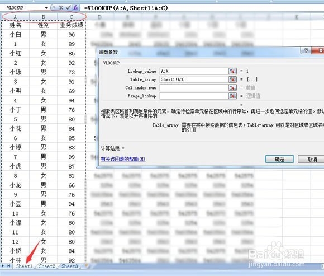Switch to the Sheet1 tab
Viewport: 324px width, 276px height.
point(24,266)
